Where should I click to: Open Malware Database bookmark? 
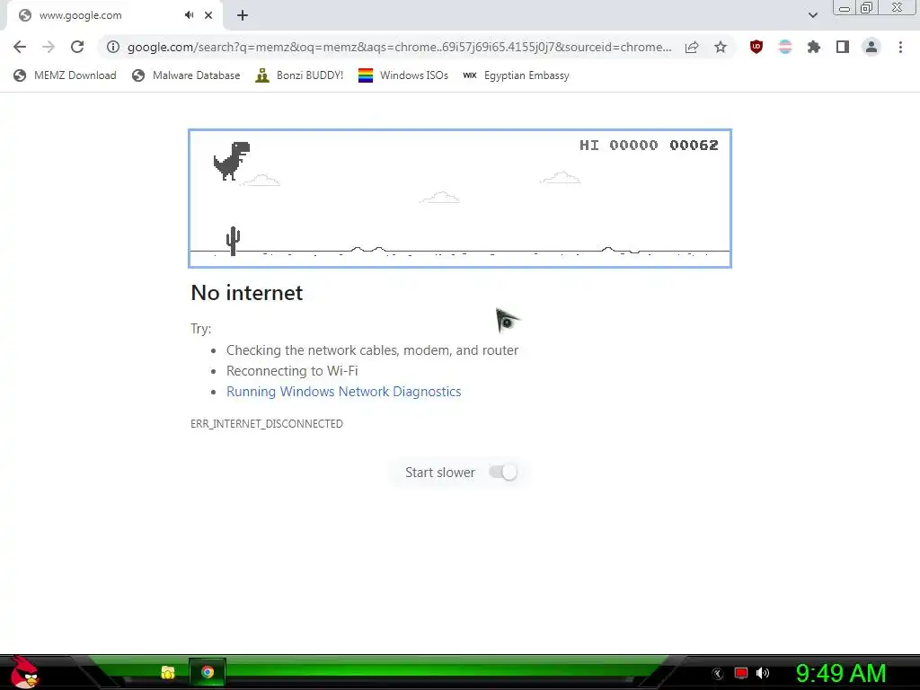[x=186, y=75]
